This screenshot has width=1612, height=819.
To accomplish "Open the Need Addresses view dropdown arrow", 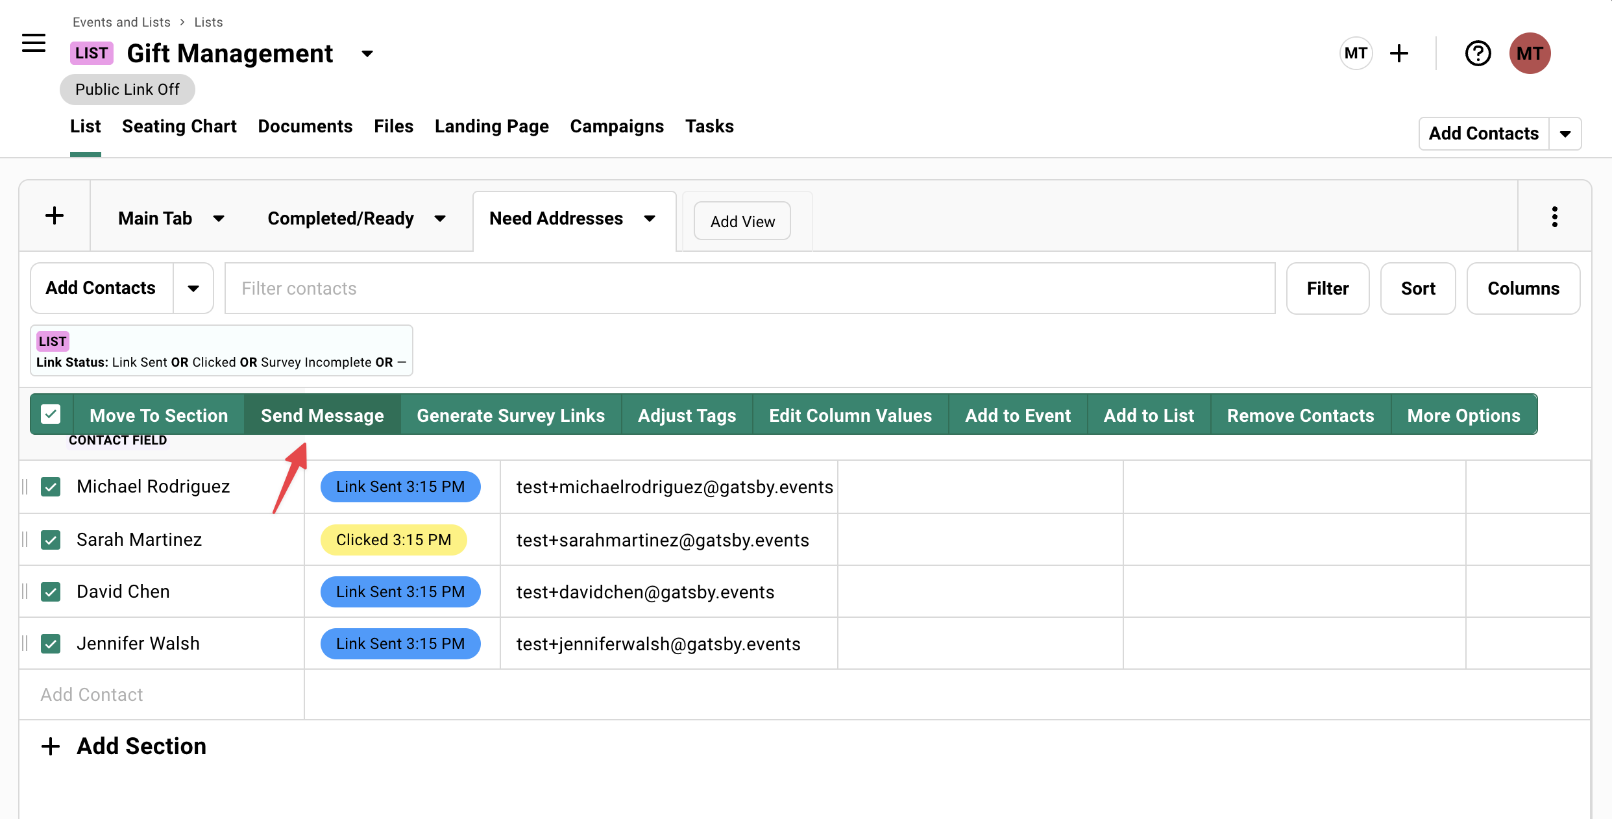I will tap(650, 219).
